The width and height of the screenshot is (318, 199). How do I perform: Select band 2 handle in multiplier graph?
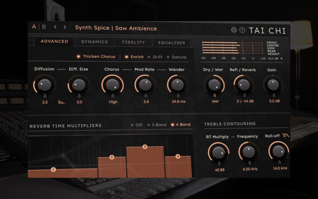click(x=112, y=157)
